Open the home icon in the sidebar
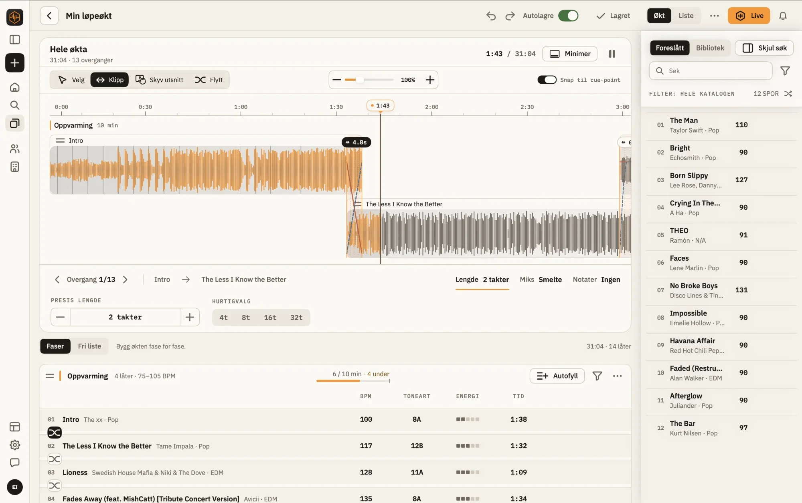 tap(15, 87)
